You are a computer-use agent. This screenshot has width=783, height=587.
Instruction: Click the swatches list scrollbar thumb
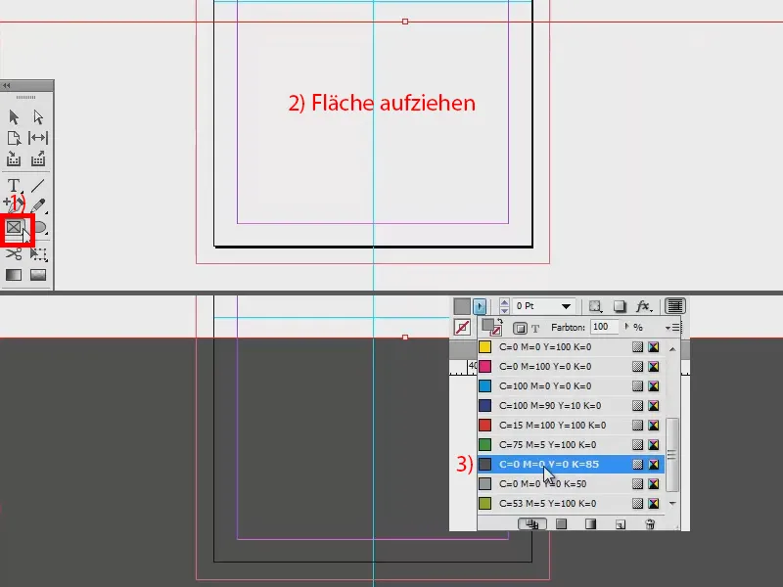coord(672,455)
